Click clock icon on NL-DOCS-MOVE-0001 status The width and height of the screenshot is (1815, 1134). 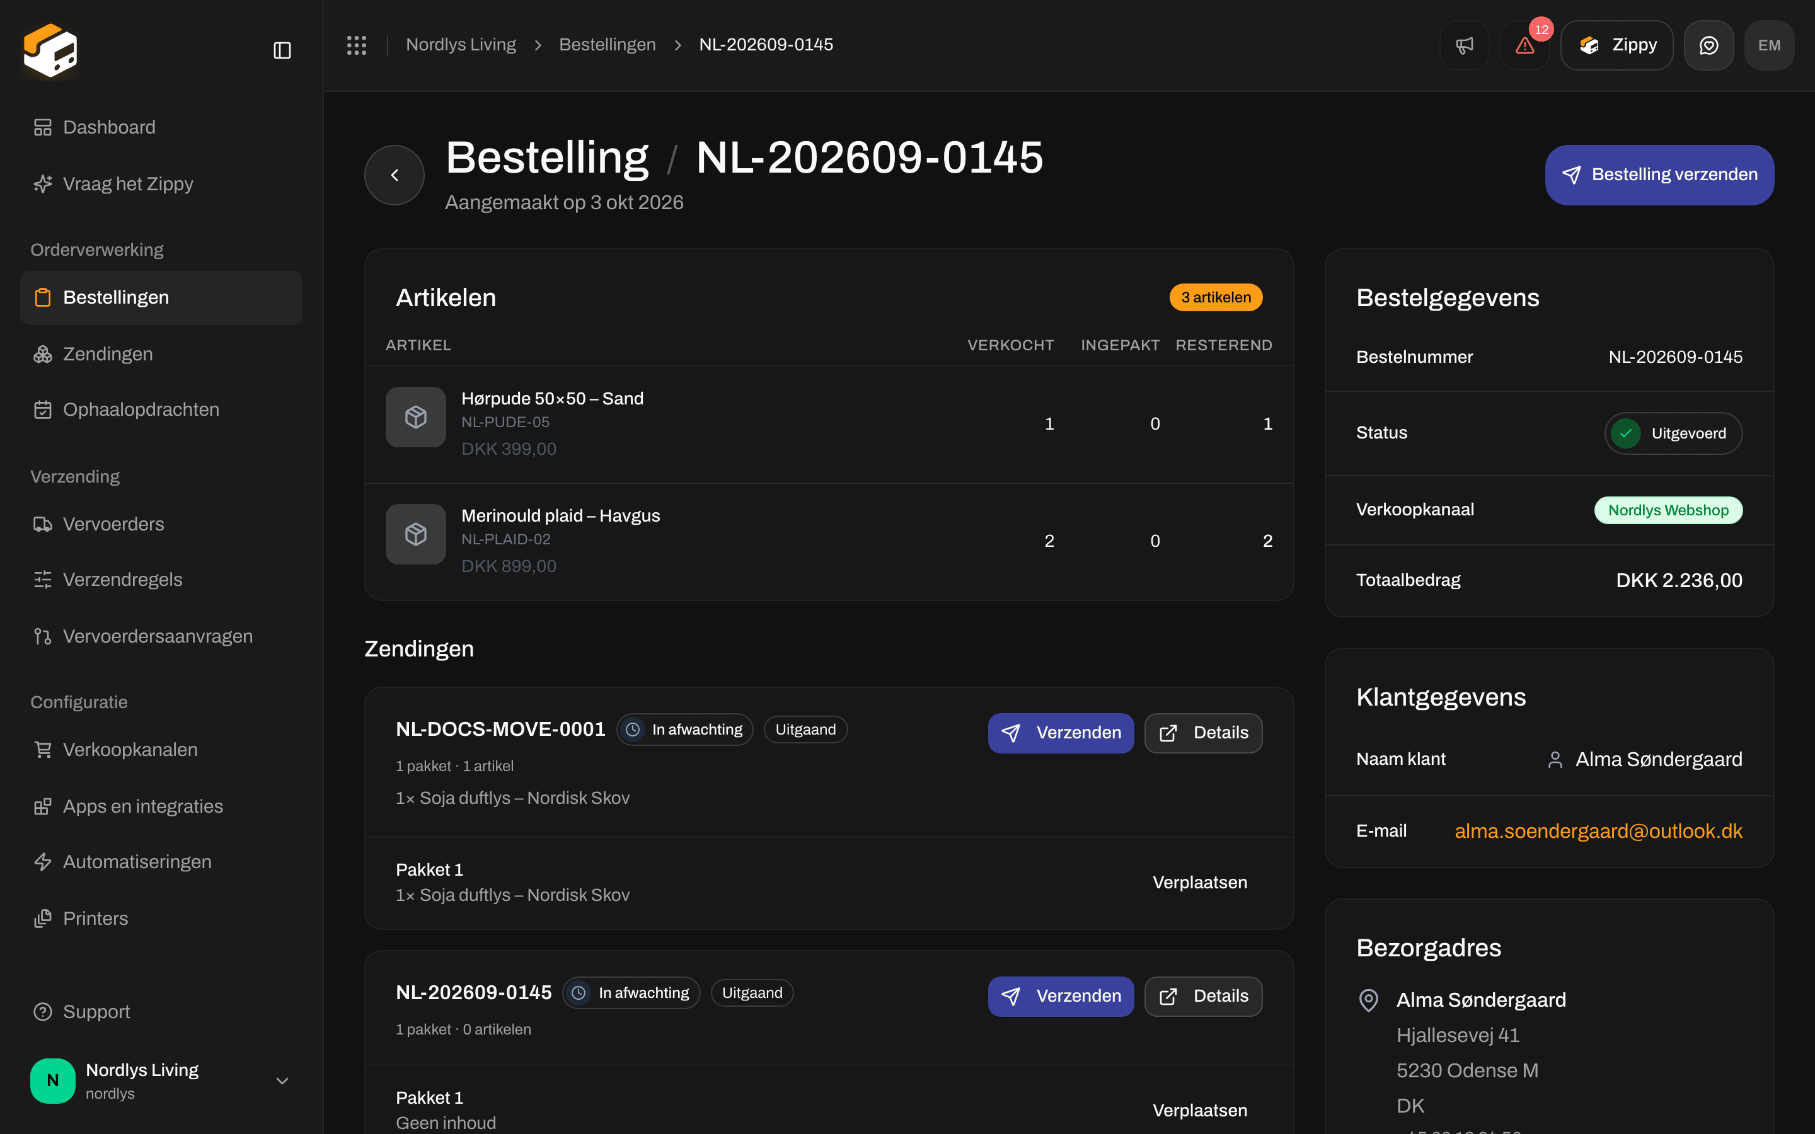633,730
